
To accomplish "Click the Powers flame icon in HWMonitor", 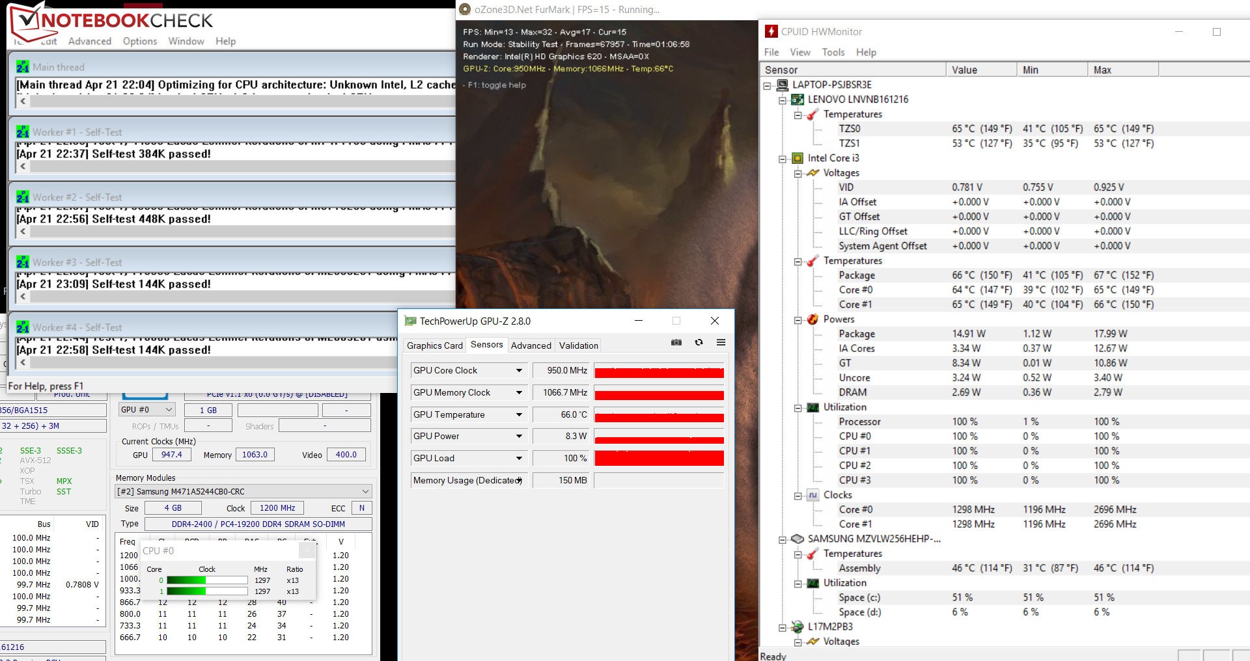I will pos(813,319).
